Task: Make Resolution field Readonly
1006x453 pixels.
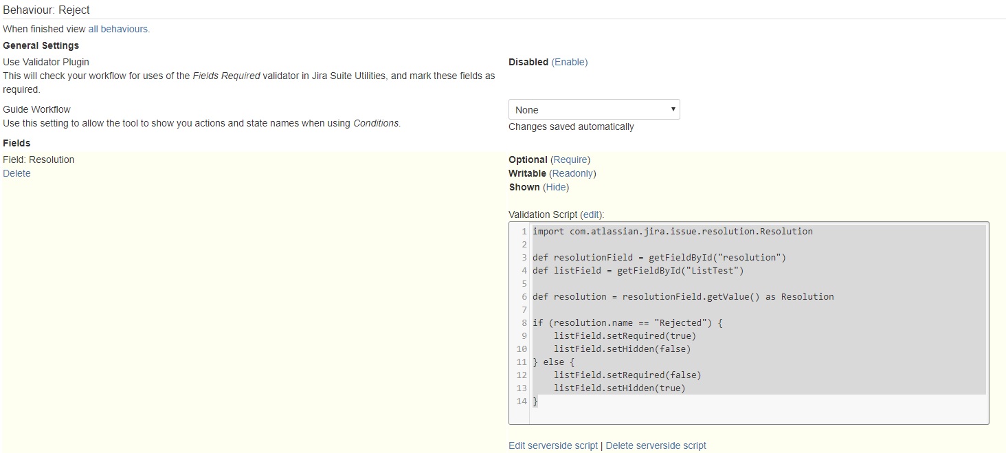Action: click(572, 173)
